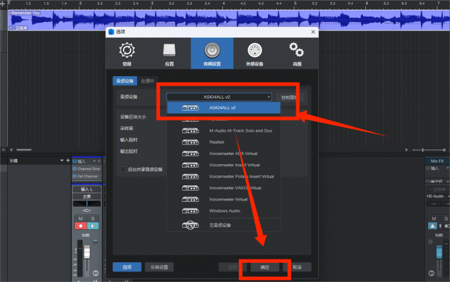The image size is (450, 282).
Task: Open the 乐器 panel dropdown arrow
Action: pos(60,161)
